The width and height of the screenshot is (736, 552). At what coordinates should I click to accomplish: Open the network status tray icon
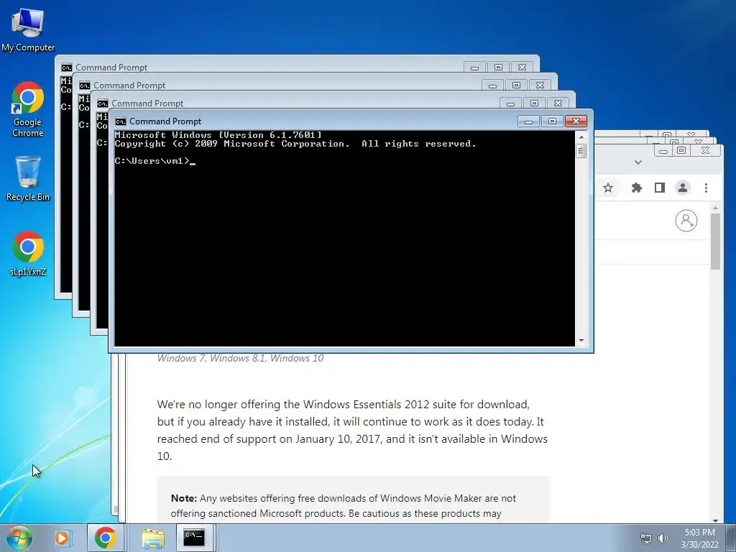click(x=646, y=538)
